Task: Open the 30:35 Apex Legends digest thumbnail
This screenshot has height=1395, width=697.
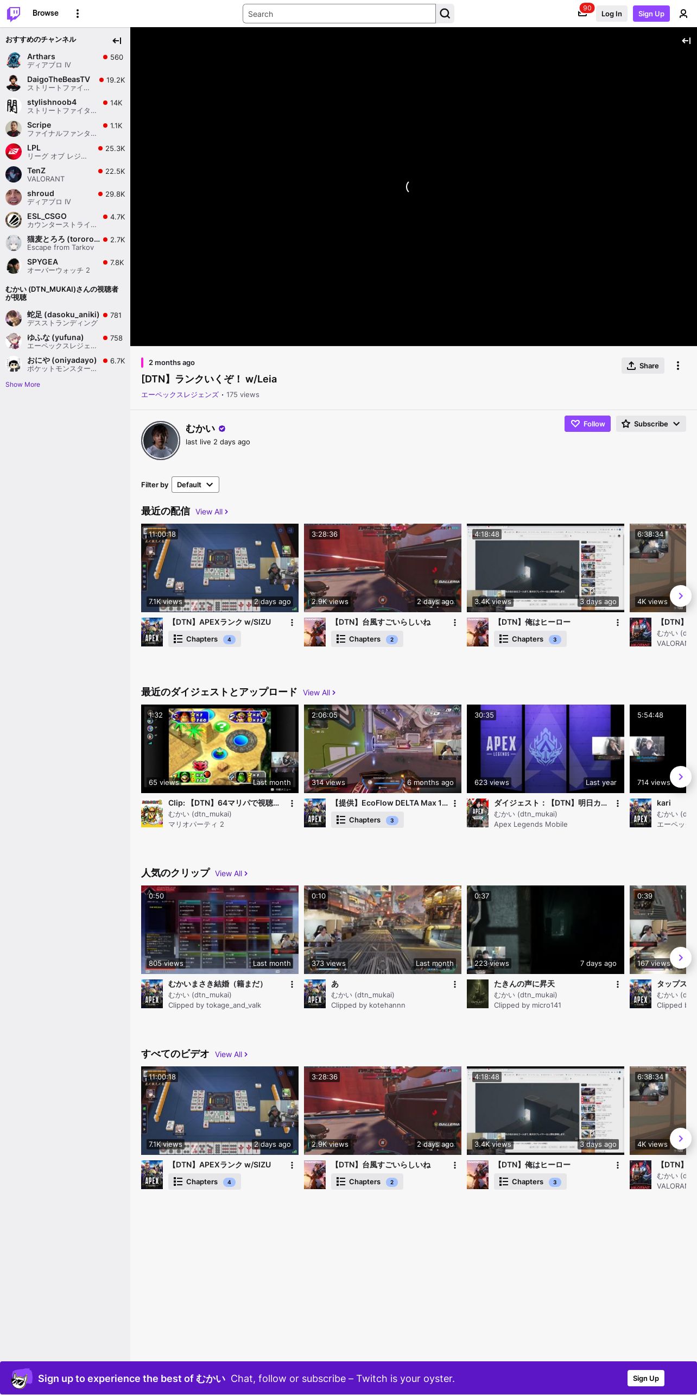Action: tap(546, 749)
